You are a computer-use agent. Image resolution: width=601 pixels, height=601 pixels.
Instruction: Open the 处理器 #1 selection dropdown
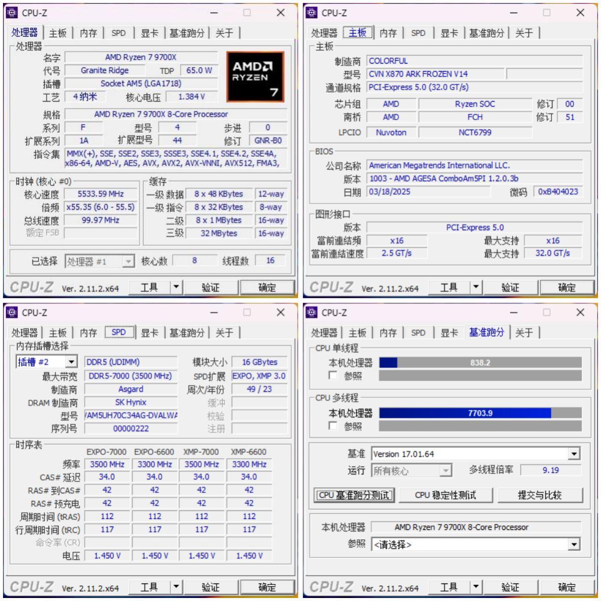128,261
